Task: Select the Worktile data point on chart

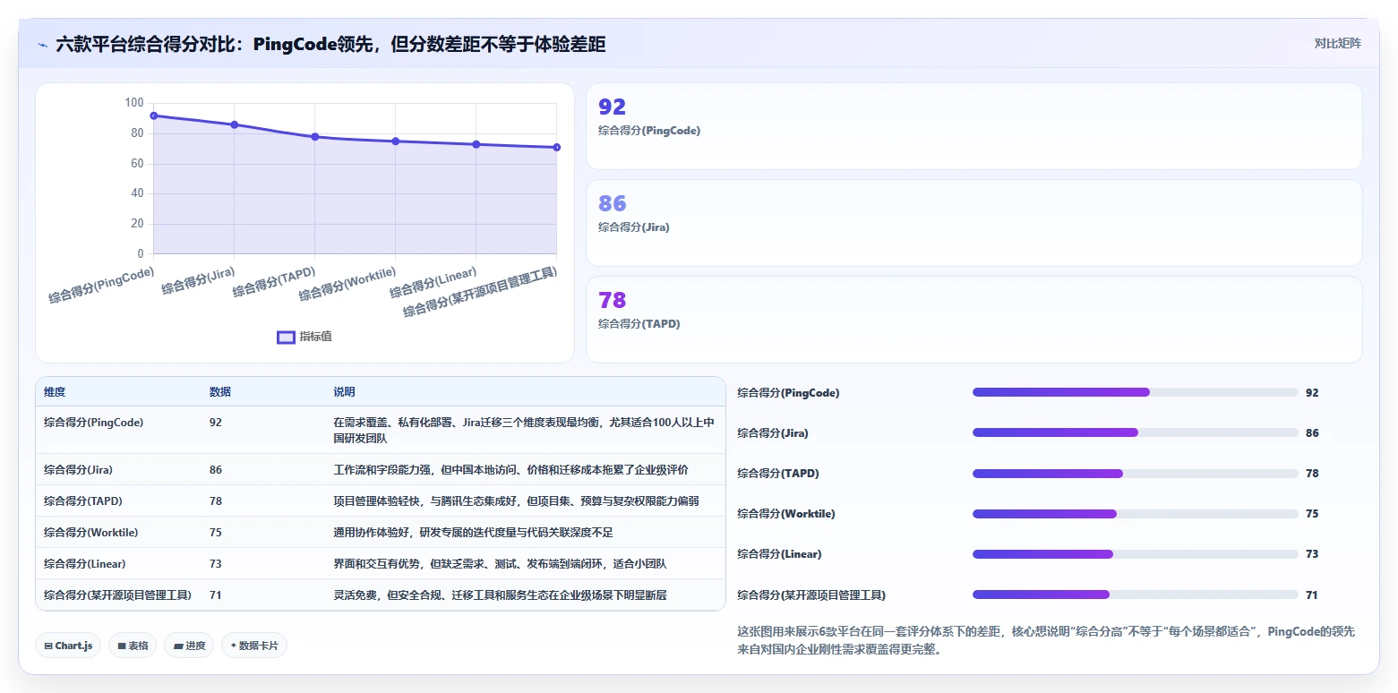Action: click(x=396, y=141)
